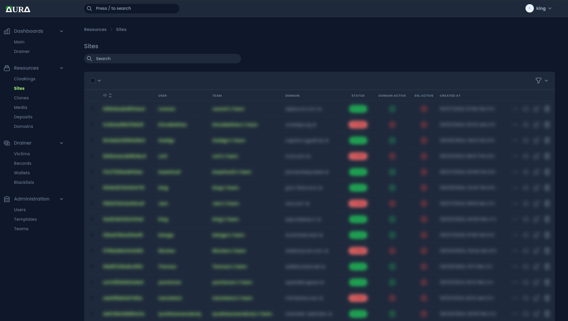Toggle the select-all checkbox above the table
The height and width of the screenshot is (321, 568).
tap(93, 80)
